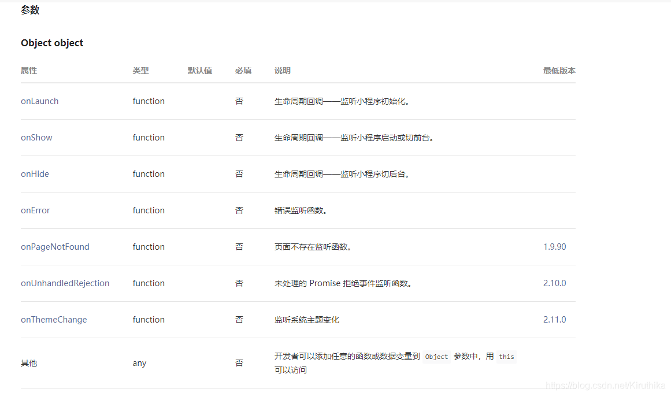Open the onThemeChange property link
Screen dimensions: 671x396
pos(54,319)
